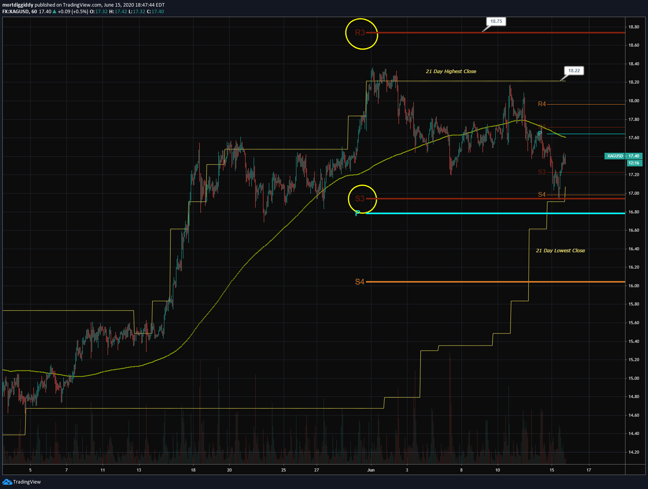Click the large orange S4 label

pyautogui.click(x=360, y=282)
